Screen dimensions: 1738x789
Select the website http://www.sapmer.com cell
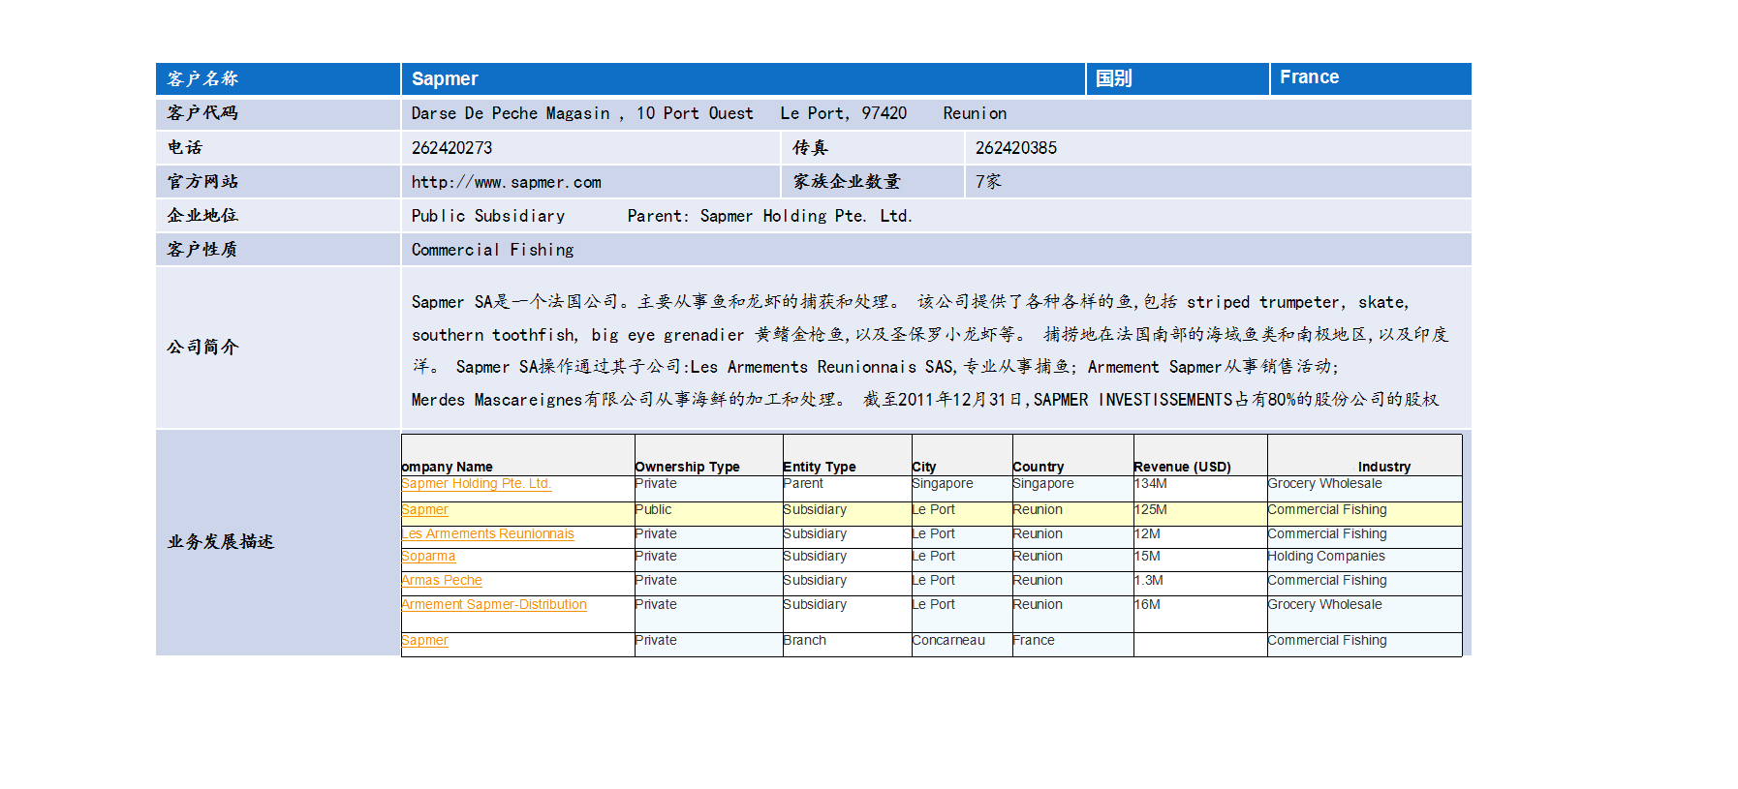click(x=591, y=182)
